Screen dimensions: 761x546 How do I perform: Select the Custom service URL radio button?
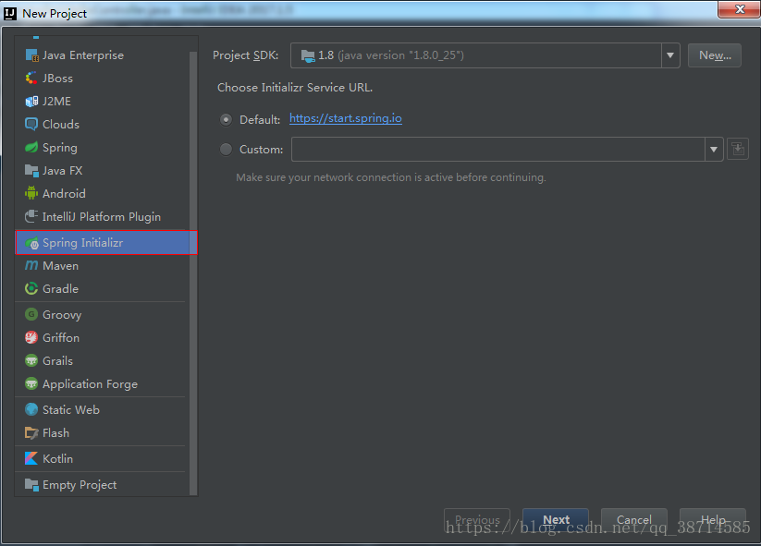tap(226, 150)
